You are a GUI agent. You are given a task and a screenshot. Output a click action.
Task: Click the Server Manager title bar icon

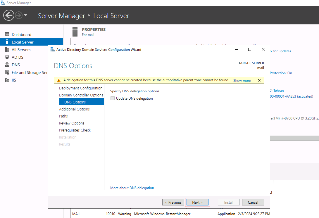[x=3, y=3]
